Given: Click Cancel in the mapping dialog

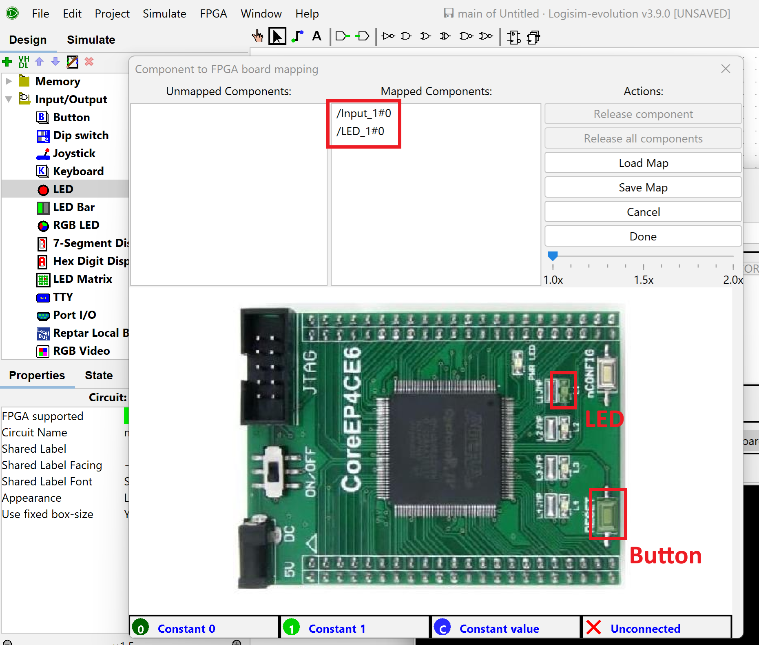Looking at the screenshot, I should pos(643,212).
